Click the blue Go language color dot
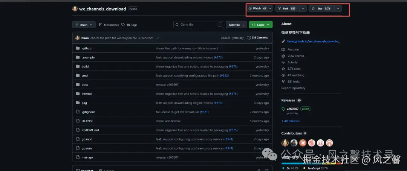 pyautogui.click(x=283, y=168)
